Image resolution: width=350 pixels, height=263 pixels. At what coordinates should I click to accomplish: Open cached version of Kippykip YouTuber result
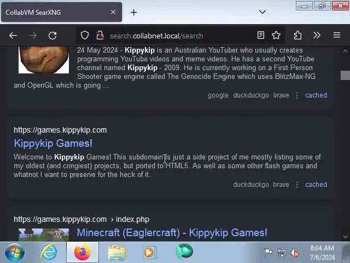point(316,95)
